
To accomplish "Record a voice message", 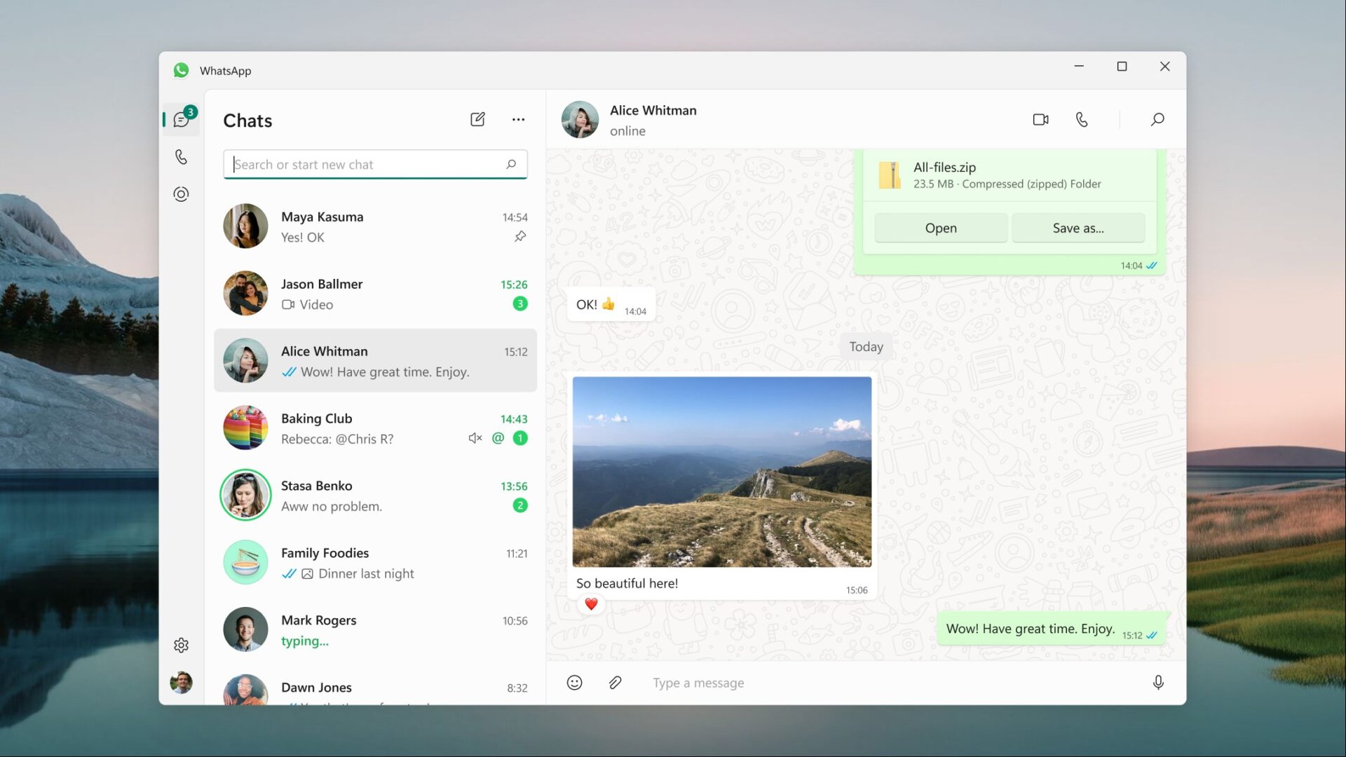I will [1159, 682].
